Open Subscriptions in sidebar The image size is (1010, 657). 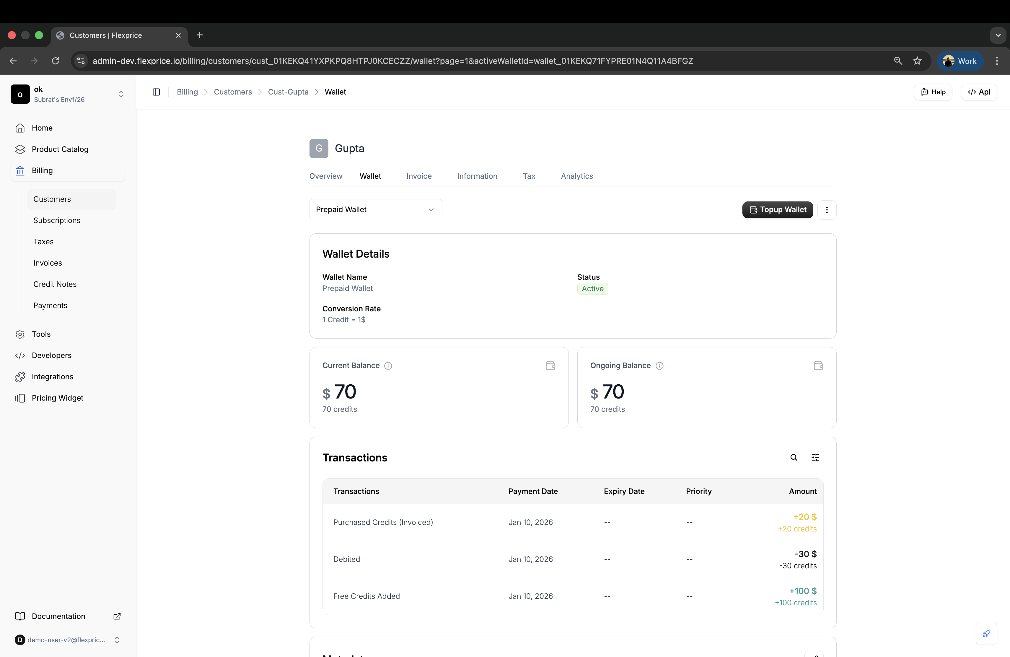pyautogui.click(x=57, y=220)
